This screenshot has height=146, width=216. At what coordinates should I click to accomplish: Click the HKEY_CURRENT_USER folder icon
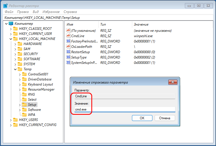[15, 34]
